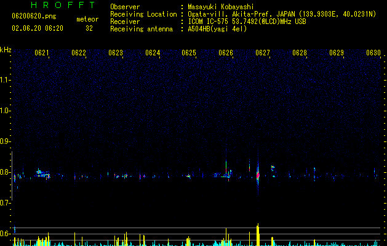Screen dimensions: 387x246
Task: Click the observer name Masayuki Kobayashi
Action: pyautogui.click(x=221, y=7)
